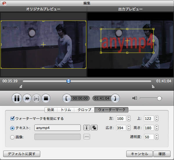174x160 pixels.
Task: Click the 左 value field showing 100
Action: click(121, 118)
